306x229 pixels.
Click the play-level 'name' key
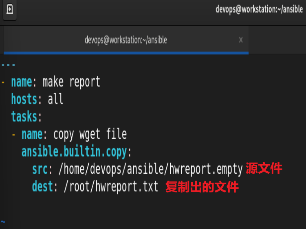tap(22, 82)
